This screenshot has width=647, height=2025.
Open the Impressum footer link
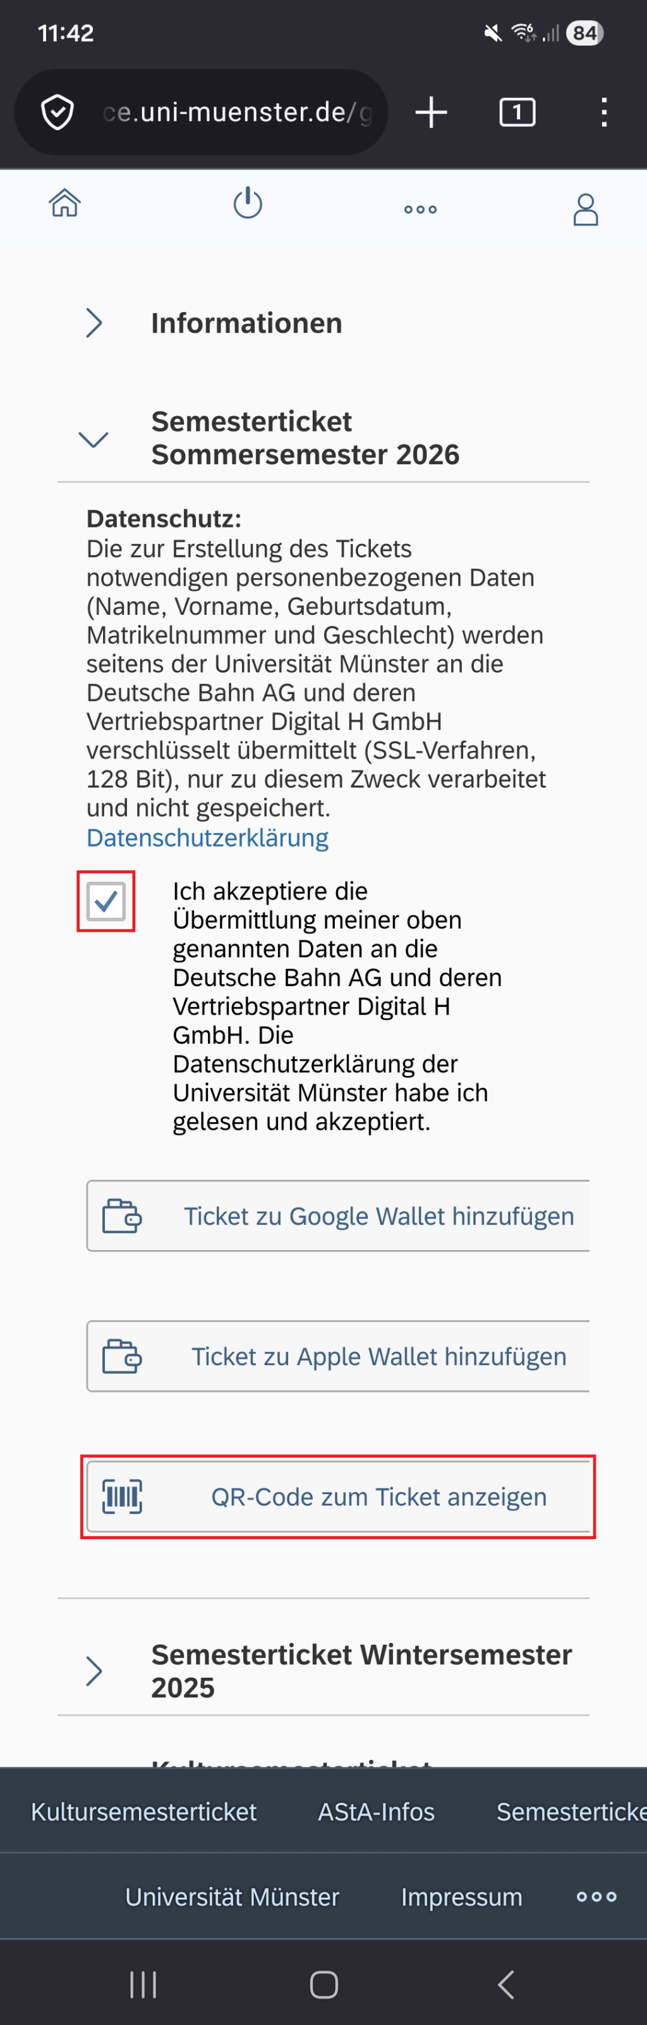[x=462, y=1897]
